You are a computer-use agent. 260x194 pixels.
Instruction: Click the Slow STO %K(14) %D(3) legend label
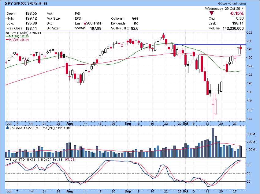pos(31,159)
